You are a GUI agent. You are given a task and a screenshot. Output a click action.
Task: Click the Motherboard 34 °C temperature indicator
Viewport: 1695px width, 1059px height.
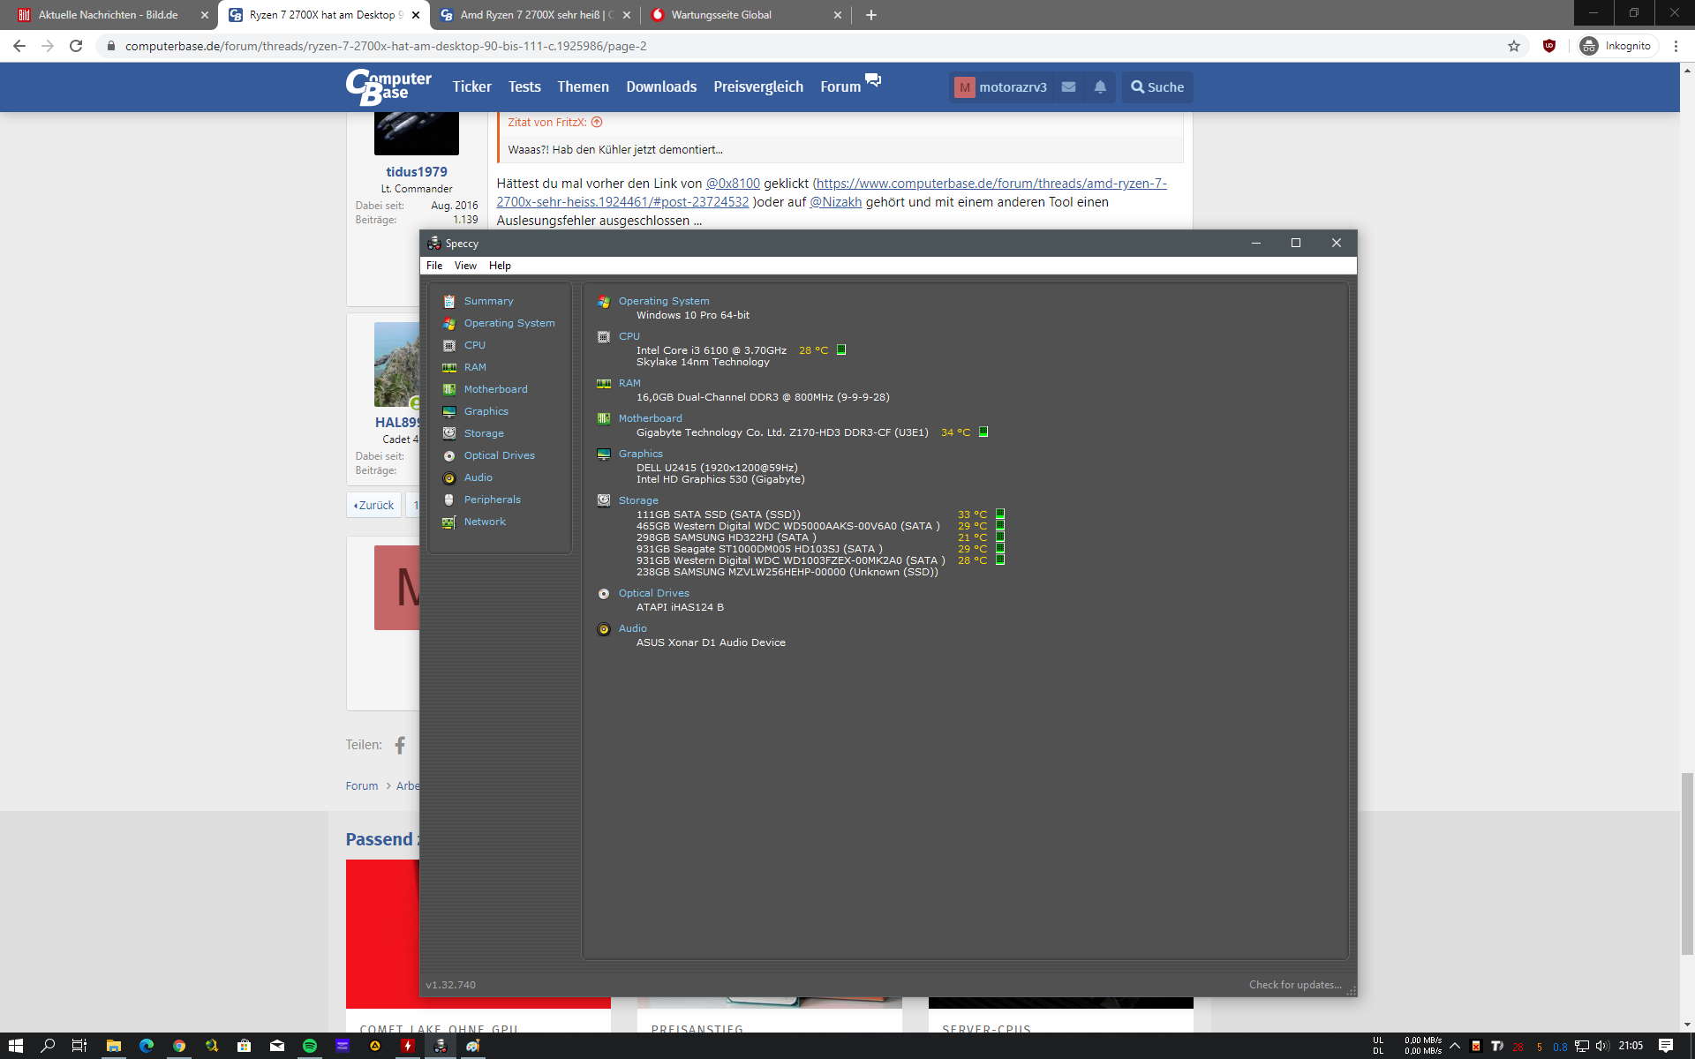[983, 432]
